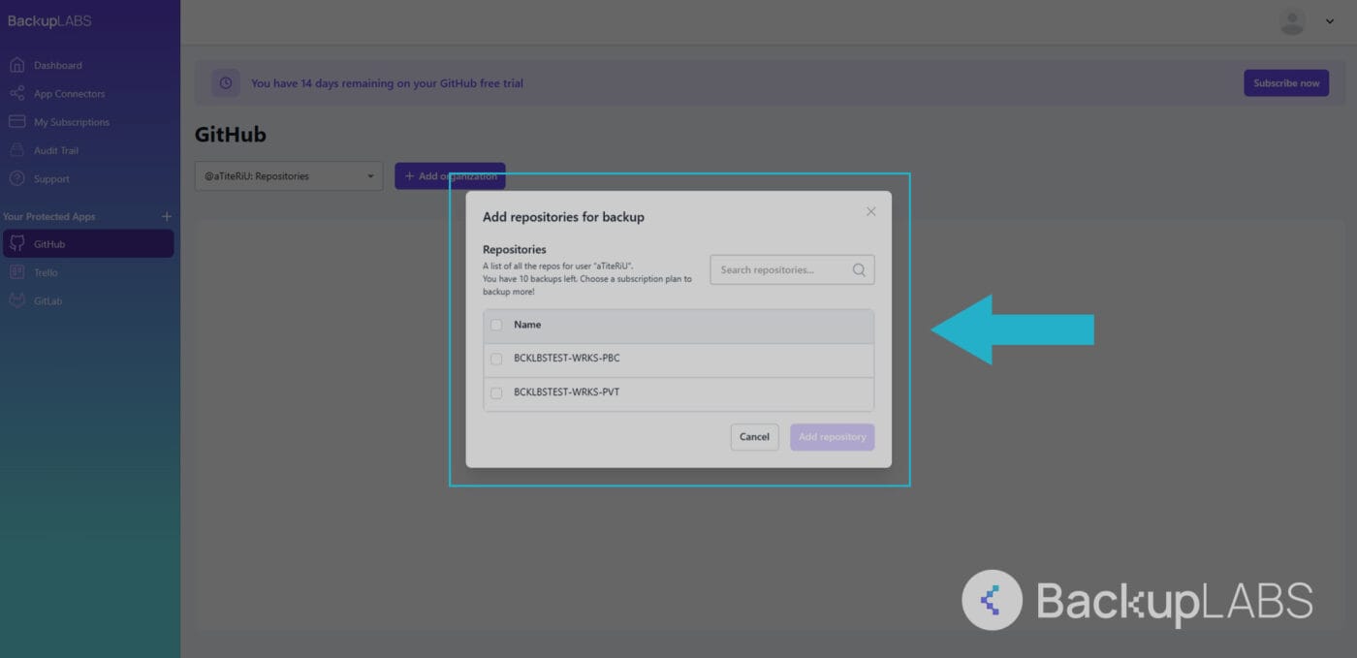Click the Subscribe now button
Screen dimensions: 1357x658
pos(1286,82)
